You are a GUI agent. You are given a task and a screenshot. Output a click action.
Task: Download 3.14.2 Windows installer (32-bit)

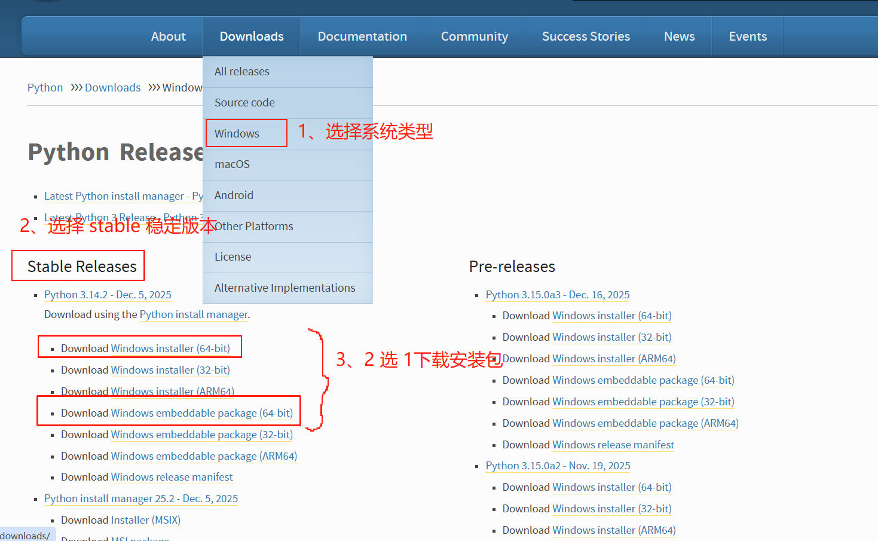[170, 370]
